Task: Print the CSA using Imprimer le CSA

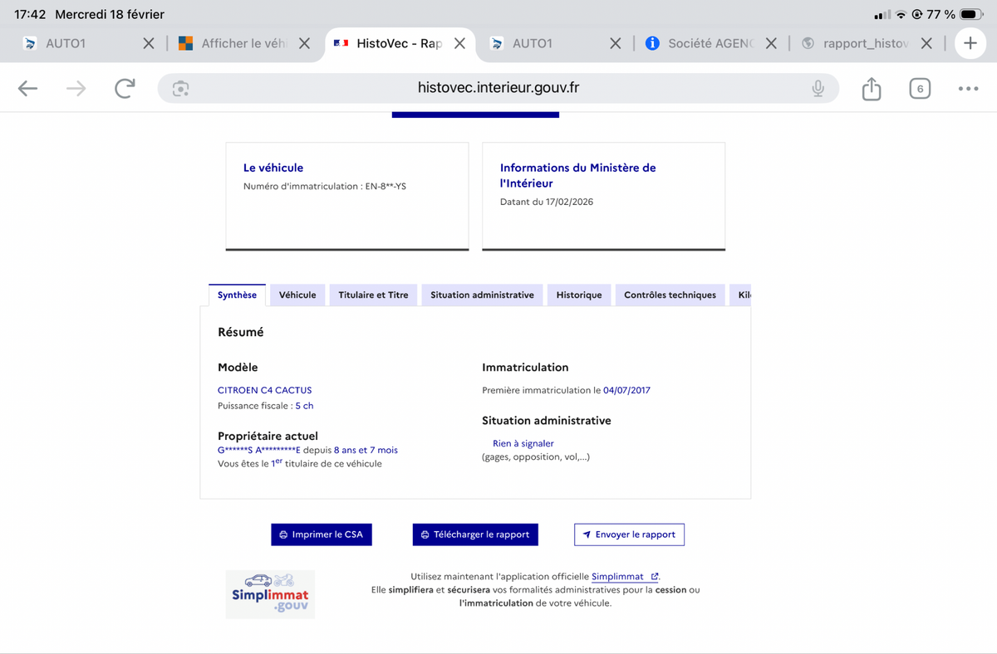Action: click(321, 534)
